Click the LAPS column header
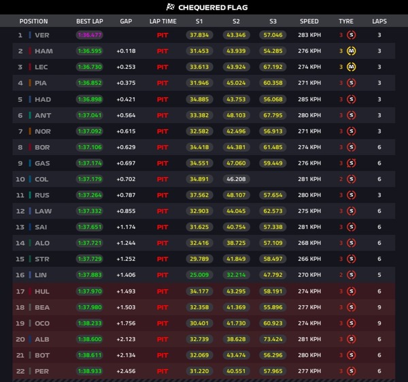Image resolution: width=408 pixels, height=382 pixels. pos(379,21)
